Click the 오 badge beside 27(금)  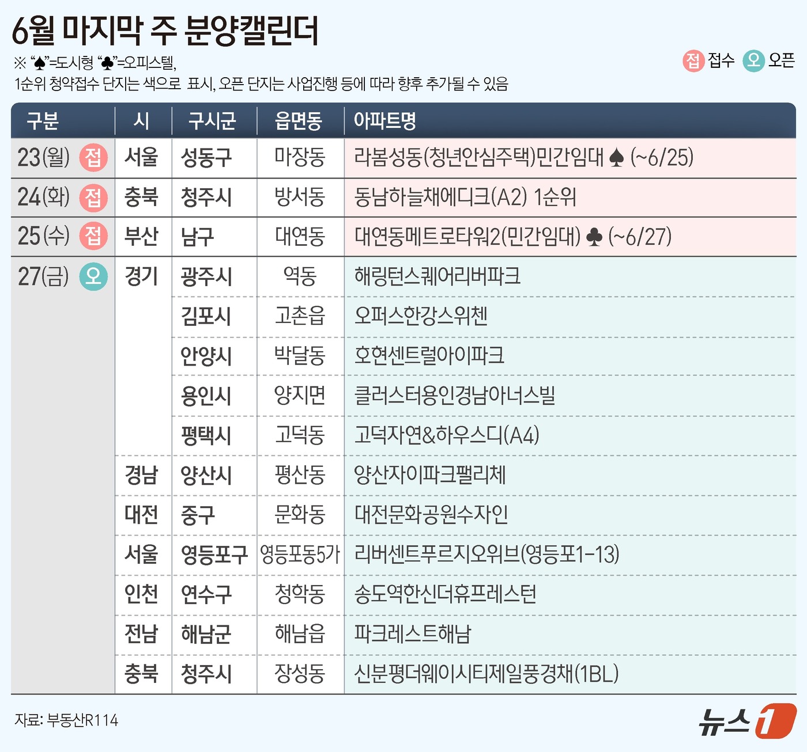tap(93, 276)
